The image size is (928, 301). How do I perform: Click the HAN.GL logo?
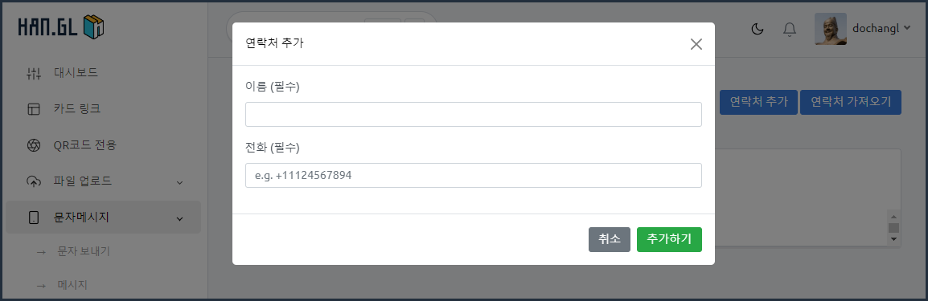pyautogui.click(x=61, y=26)
